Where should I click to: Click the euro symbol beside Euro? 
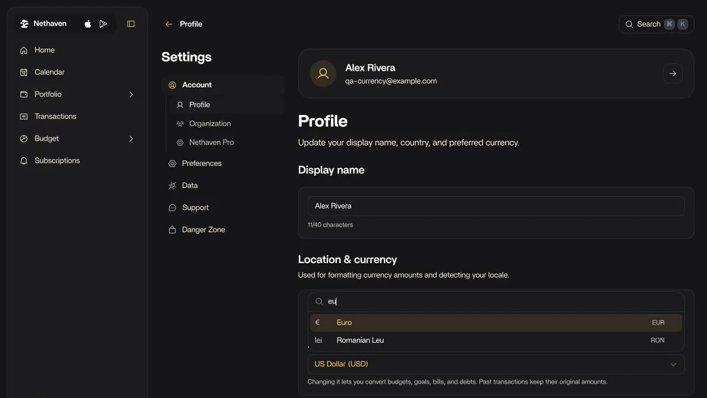[318, 323]
